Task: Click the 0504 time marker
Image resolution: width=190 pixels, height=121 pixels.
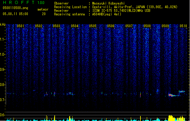Action: 75,26
